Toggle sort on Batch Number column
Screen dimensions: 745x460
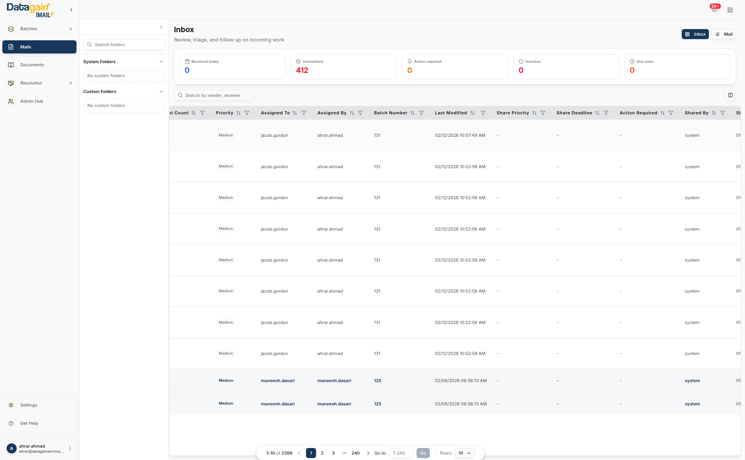click(412, 113)
